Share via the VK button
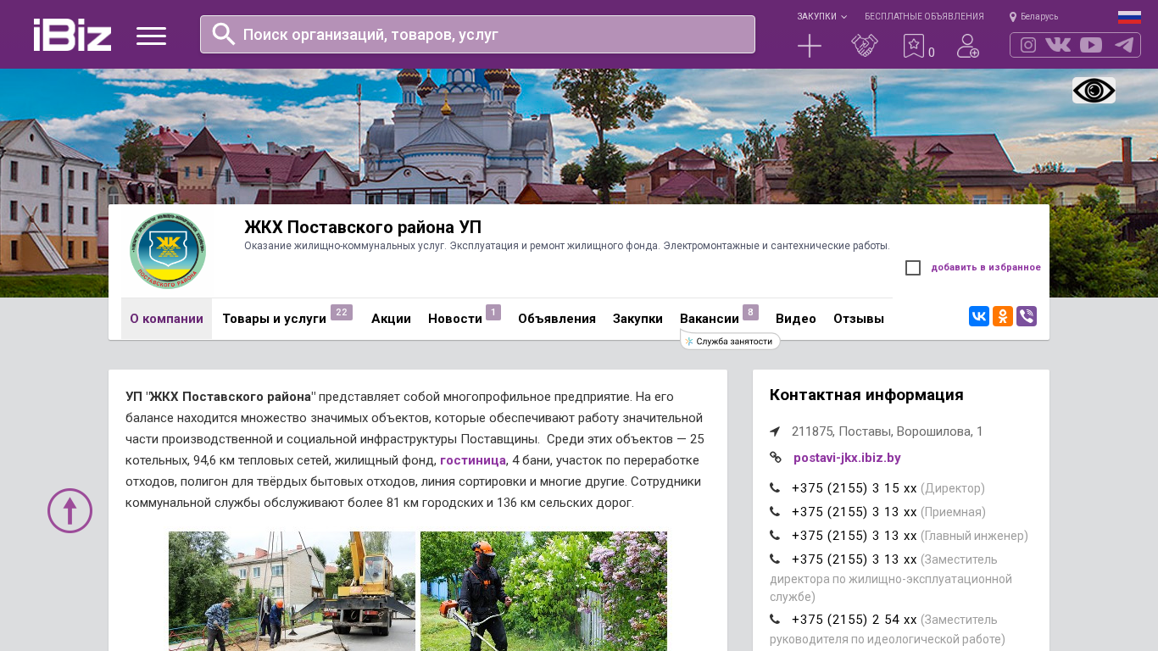Viewport: 1158px width, 651px height. click(979, 316)
